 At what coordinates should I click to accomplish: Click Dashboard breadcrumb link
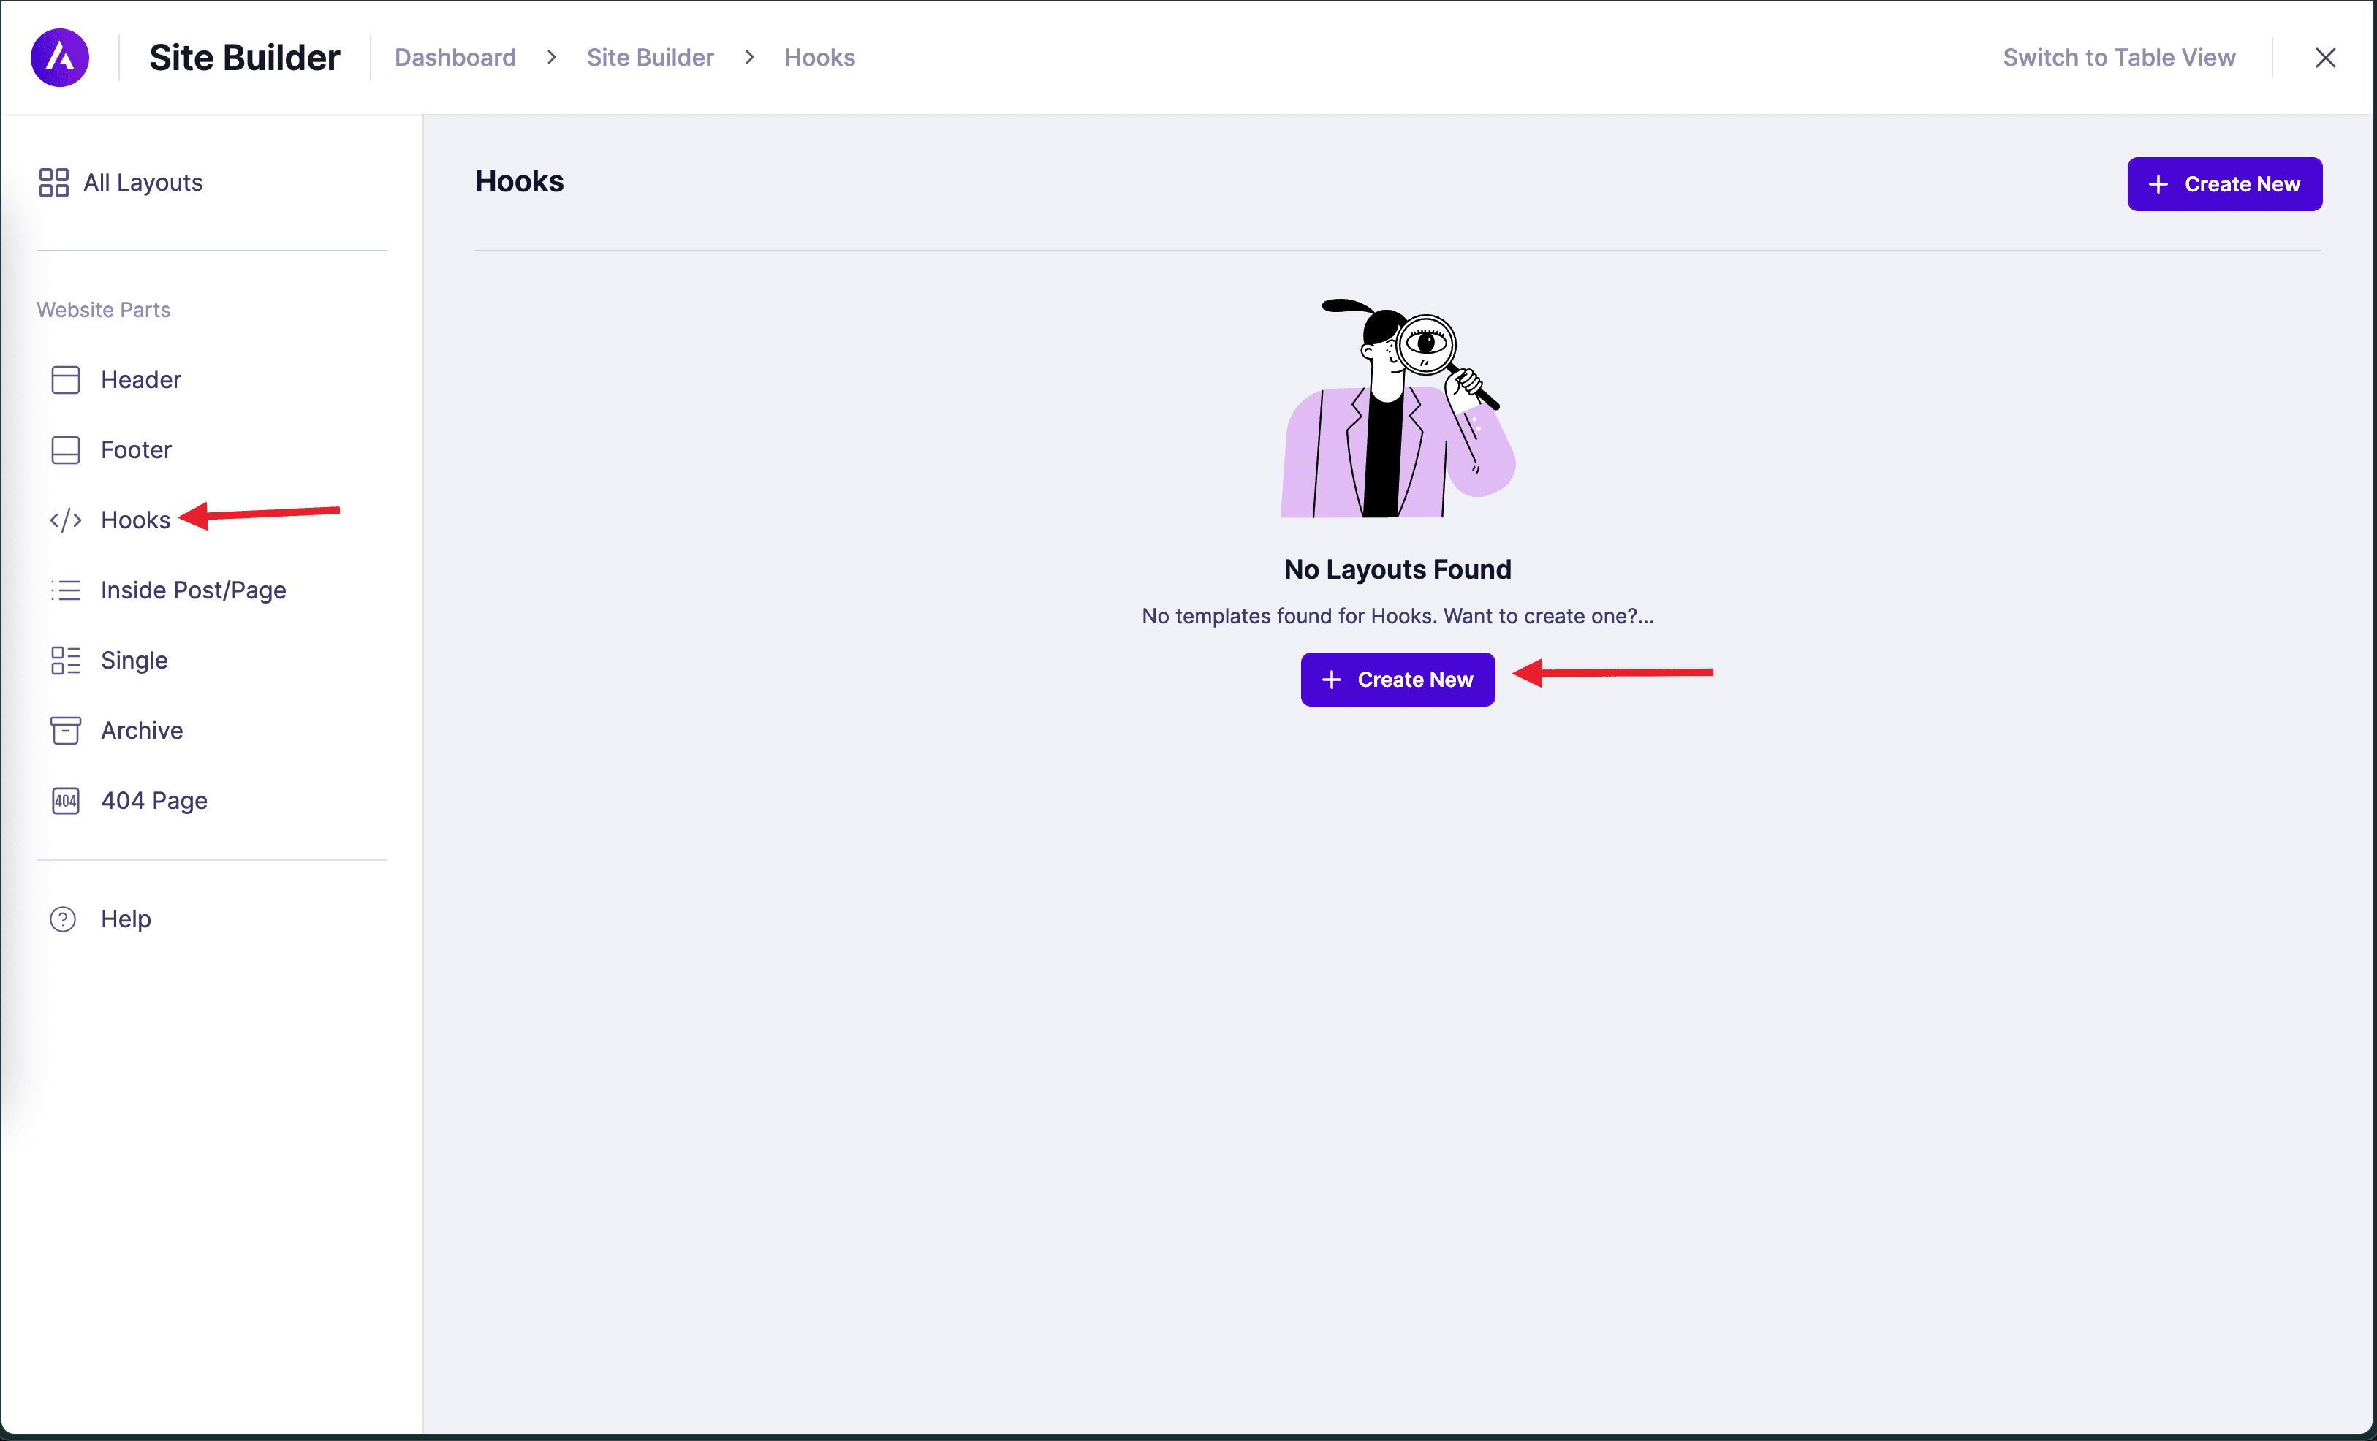click(455, 58)
